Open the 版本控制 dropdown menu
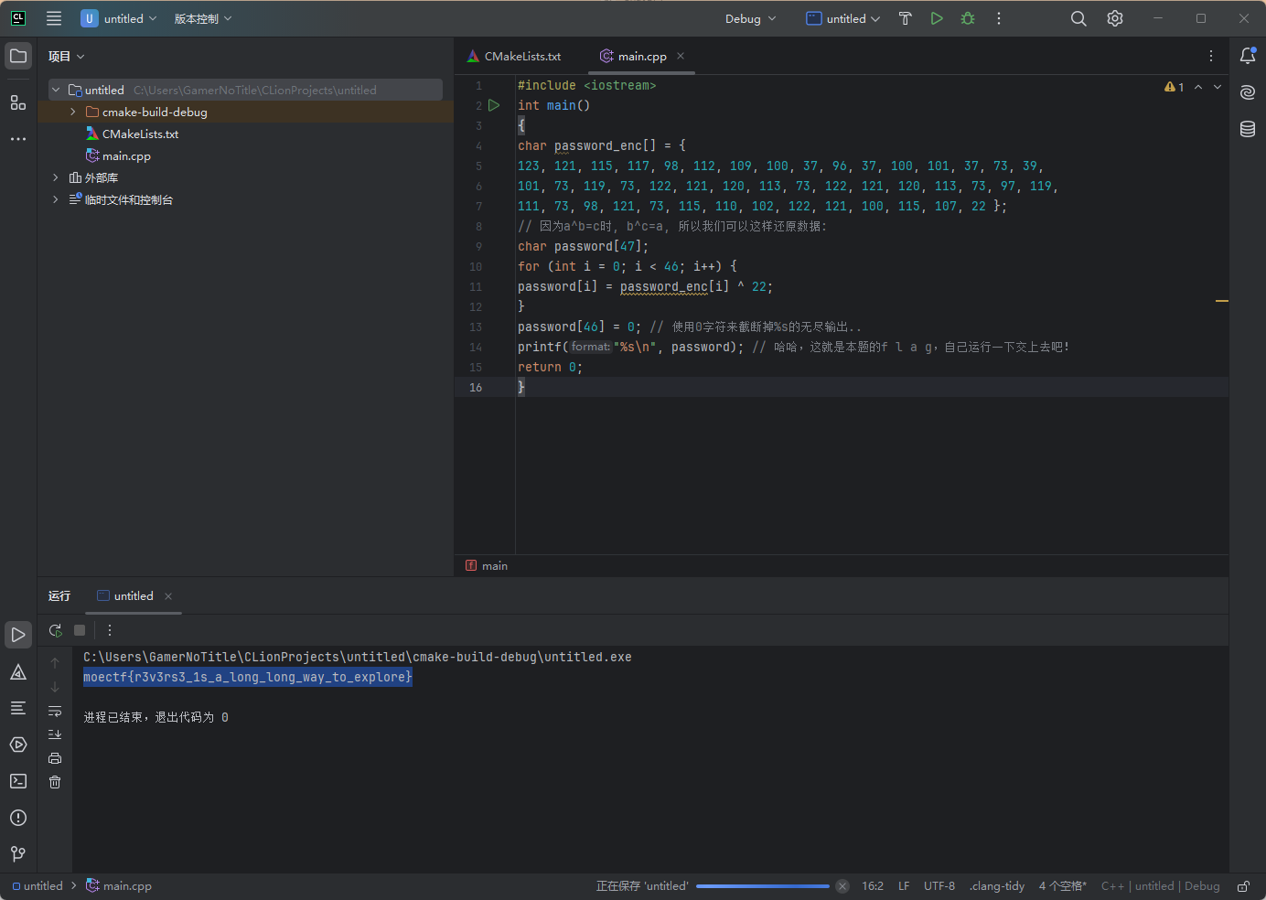1266x900 pixels. pyautogui.click(x=203, y=18)
